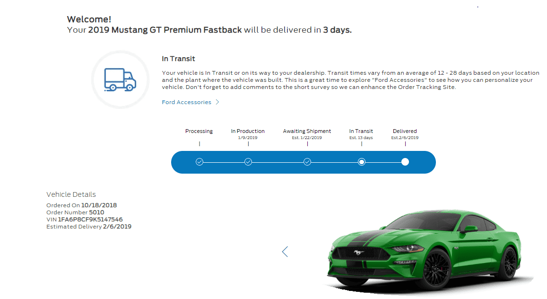Click the blue progress tracker bar
Screen dimensions: 547x299
[304, 162]
